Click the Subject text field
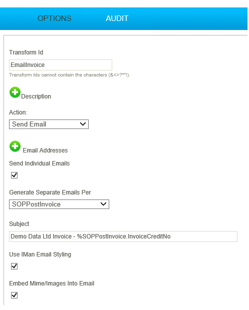The height and width of the screenshot is (310, 249). click(x=123, y=236)
